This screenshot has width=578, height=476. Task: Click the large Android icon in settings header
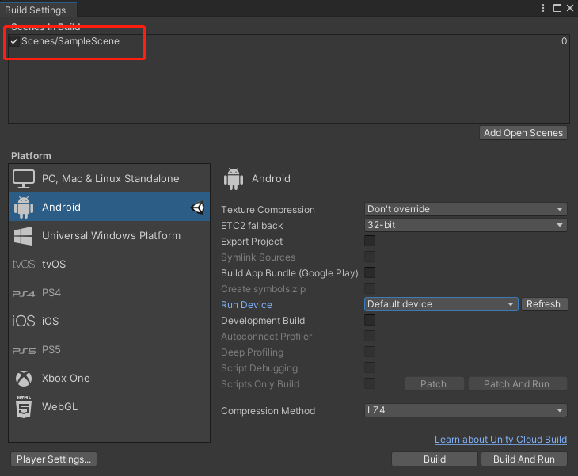(x=234, y=179)
